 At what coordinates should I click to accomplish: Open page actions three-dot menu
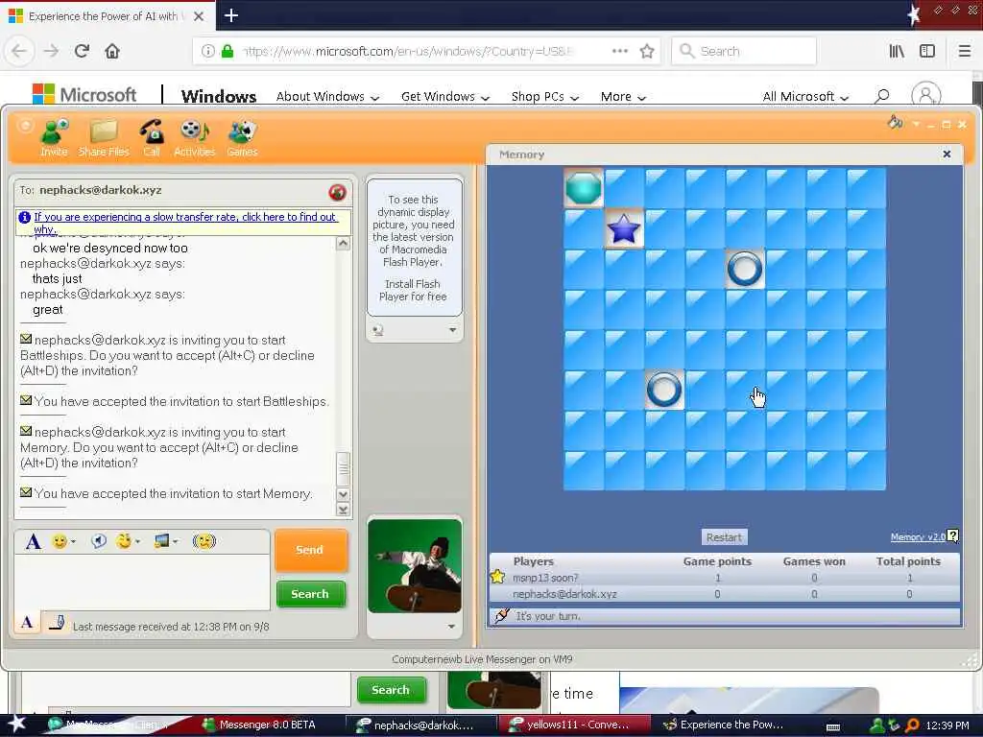tap(620, 51)
